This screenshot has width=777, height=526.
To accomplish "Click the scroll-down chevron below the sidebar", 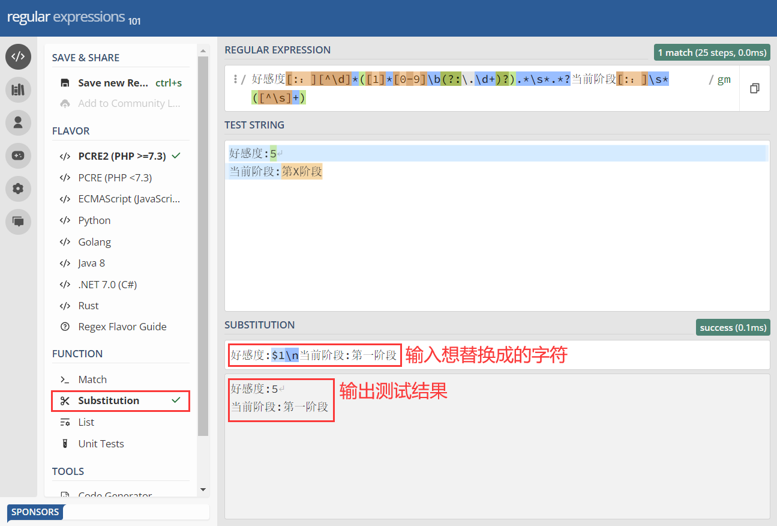I will tap(203, 489).
